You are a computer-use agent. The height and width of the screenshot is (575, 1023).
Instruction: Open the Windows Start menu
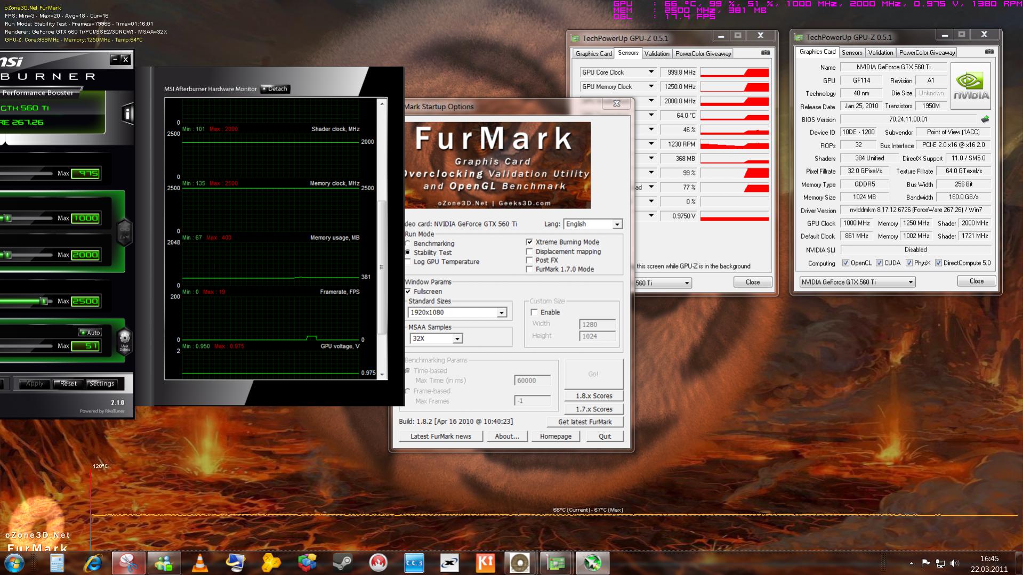click(x=14, y=563)
